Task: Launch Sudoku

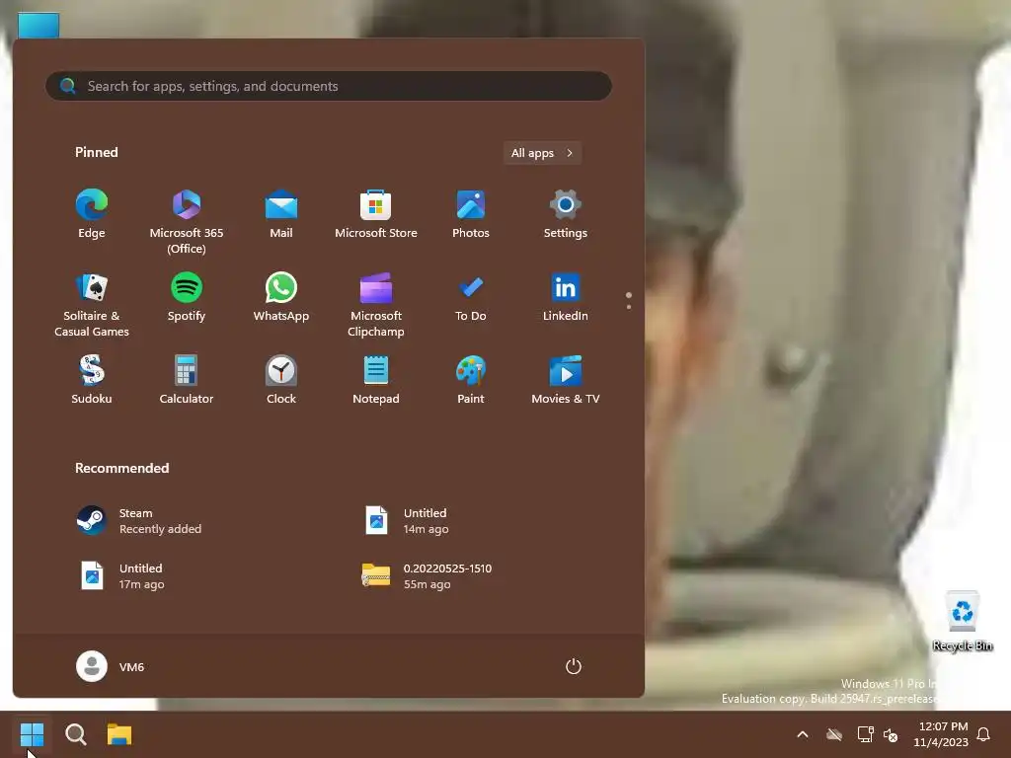Action: (x=92, y=380)
